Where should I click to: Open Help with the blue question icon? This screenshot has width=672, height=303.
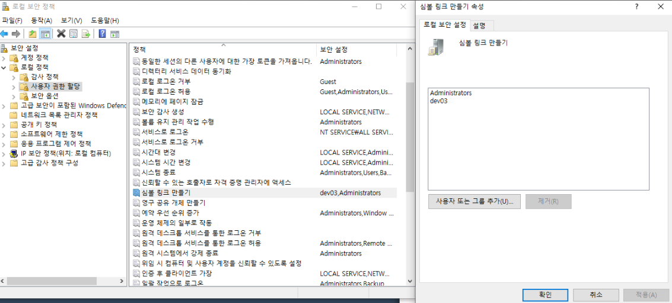(x=102, y=34)
